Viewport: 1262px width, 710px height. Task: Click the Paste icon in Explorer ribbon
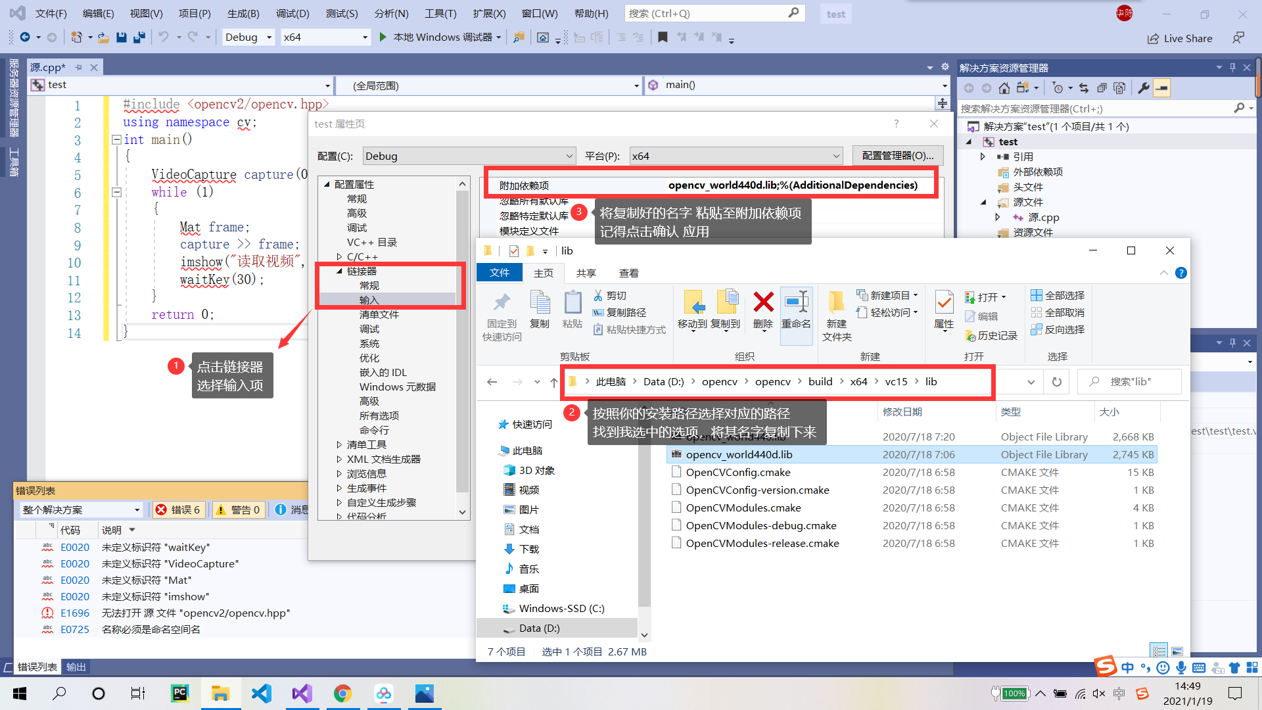573,310
